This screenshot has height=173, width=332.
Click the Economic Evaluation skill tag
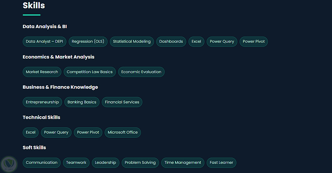pos(141,72)
